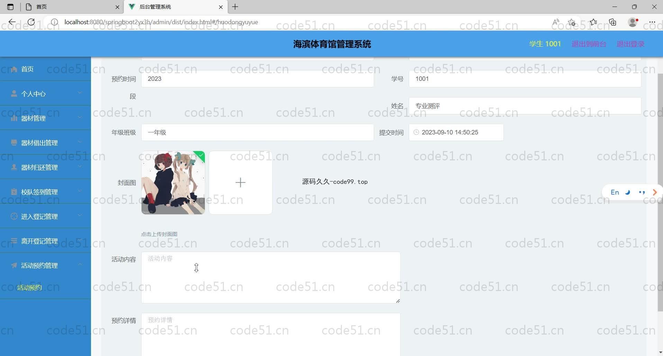Select the 活动预约 submenu item
This screenshot has width=663, height=356.
click(x=45, y=288)
